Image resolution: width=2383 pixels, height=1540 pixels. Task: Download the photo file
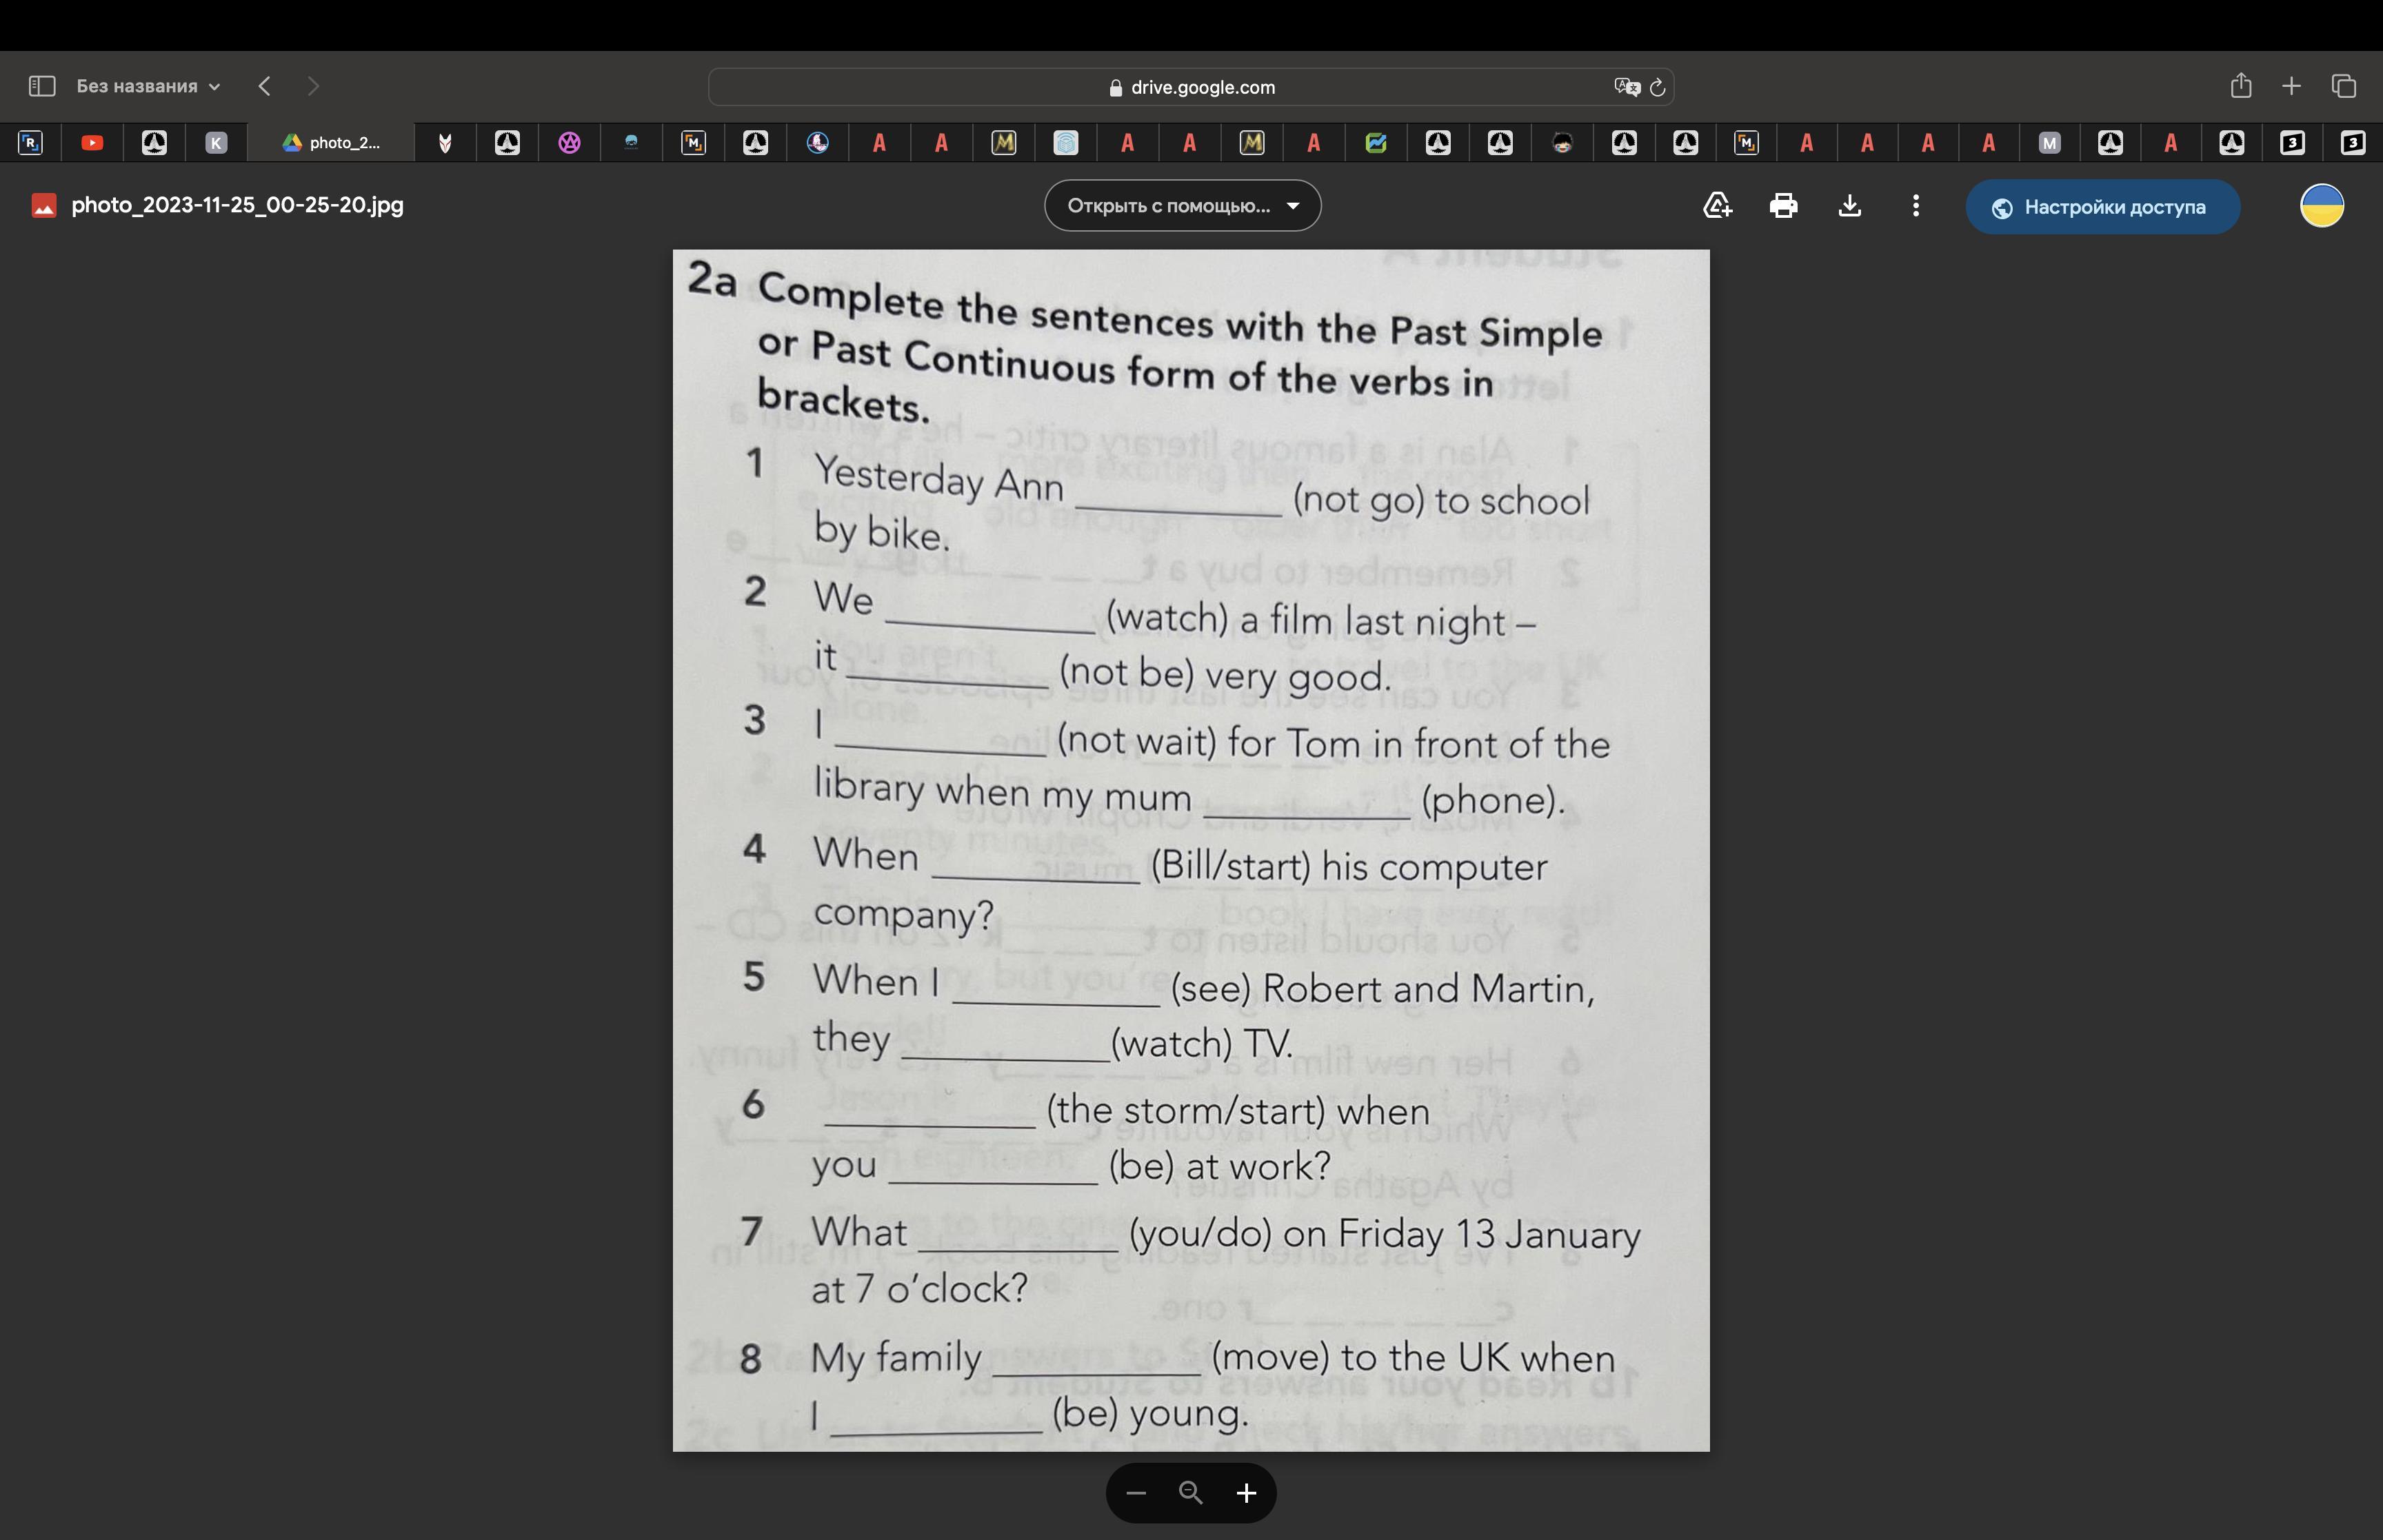[1849, 206]
